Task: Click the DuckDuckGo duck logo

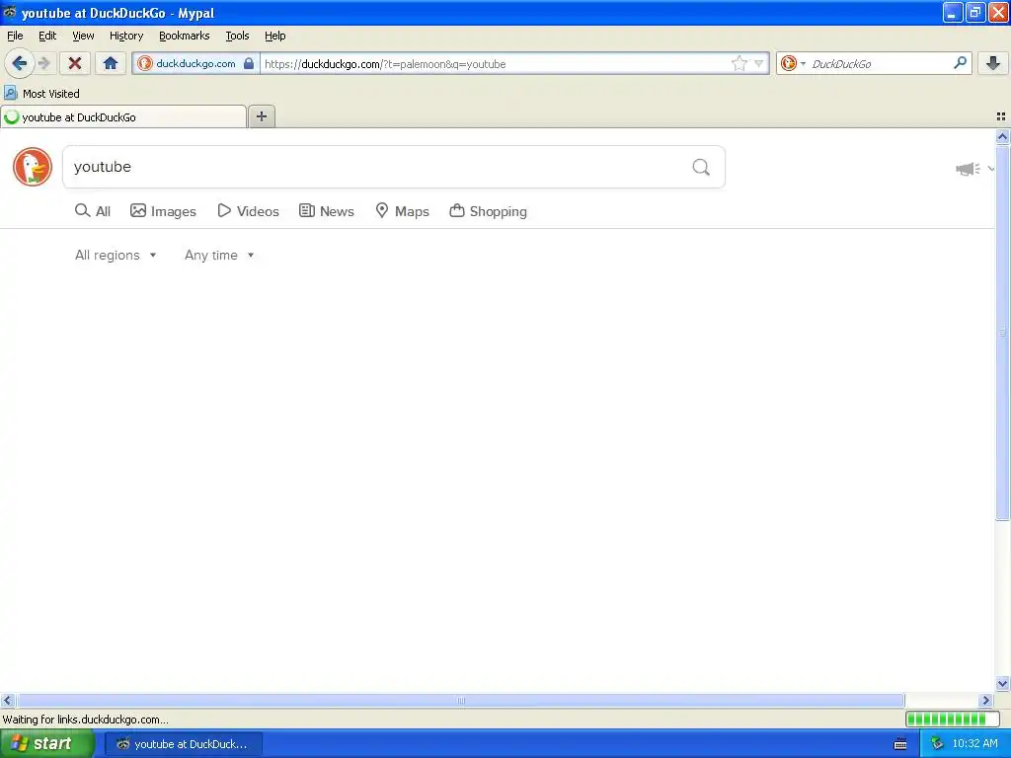Action: click(x=33, y=167)
